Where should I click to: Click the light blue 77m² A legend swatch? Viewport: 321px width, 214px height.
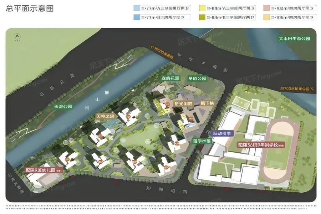(137, 8)
